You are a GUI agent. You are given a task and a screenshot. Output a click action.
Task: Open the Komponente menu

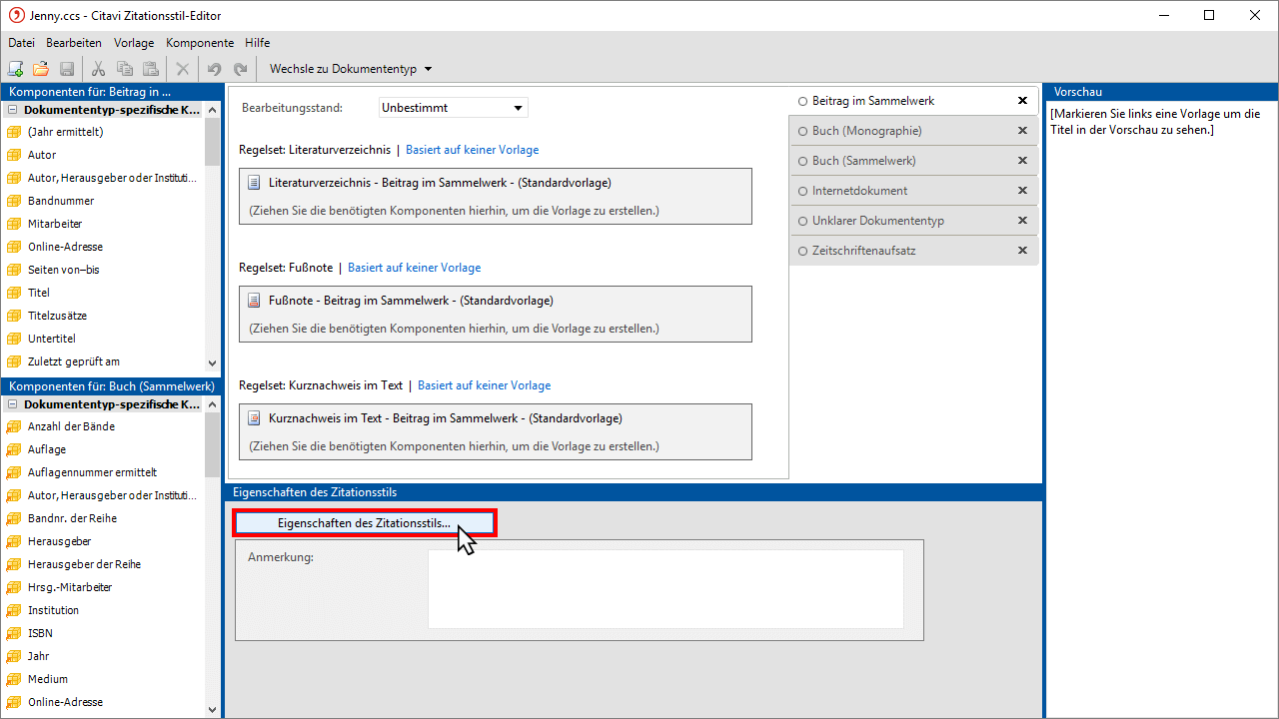coord(200,43)
